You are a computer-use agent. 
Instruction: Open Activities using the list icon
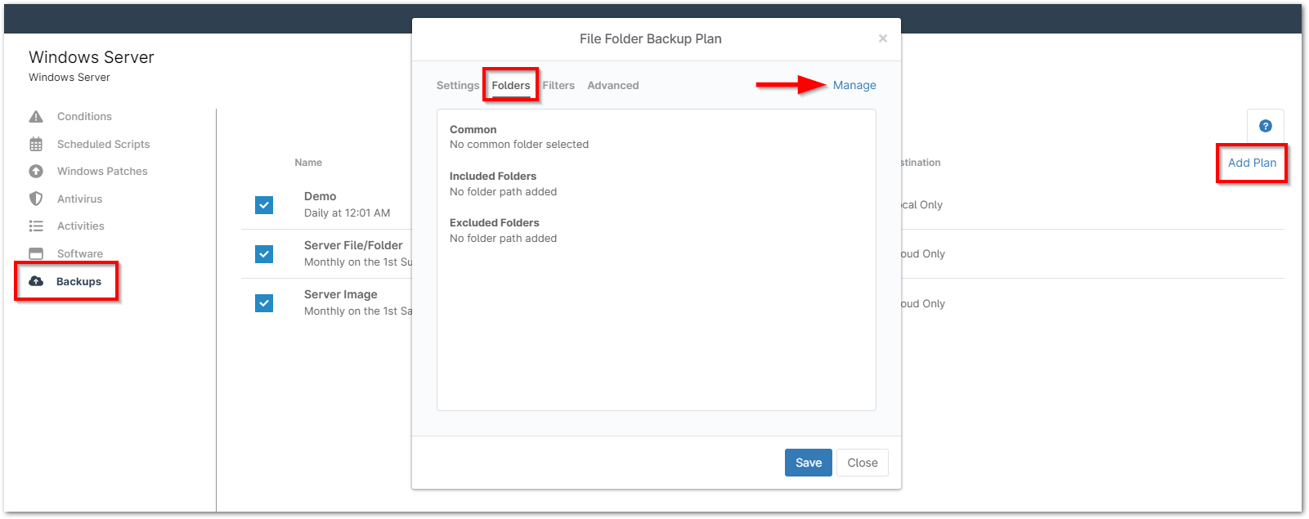click(36, 226)
